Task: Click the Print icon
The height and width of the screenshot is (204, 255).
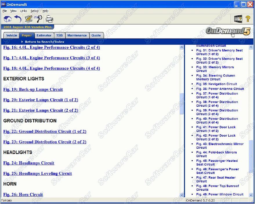Action: (49, 19)
